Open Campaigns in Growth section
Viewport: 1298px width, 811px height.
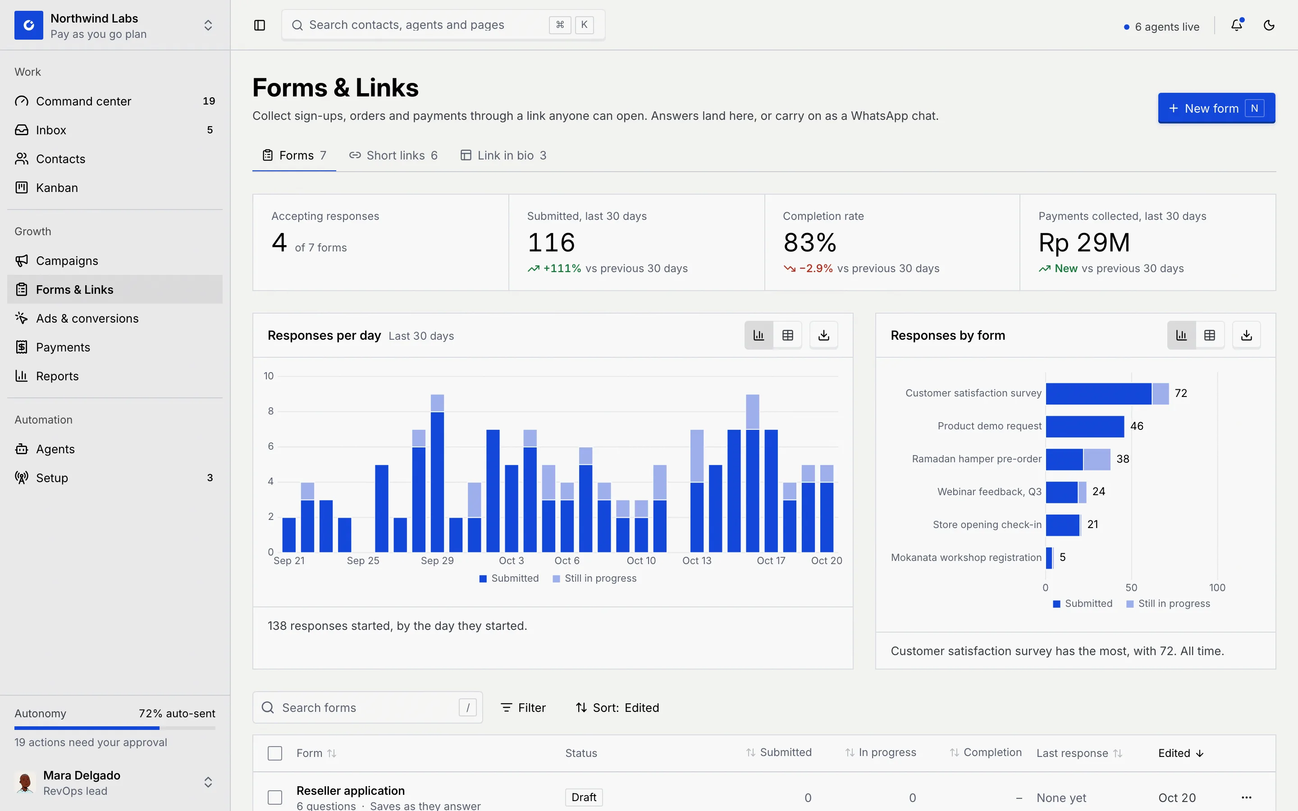coord(115,261)
